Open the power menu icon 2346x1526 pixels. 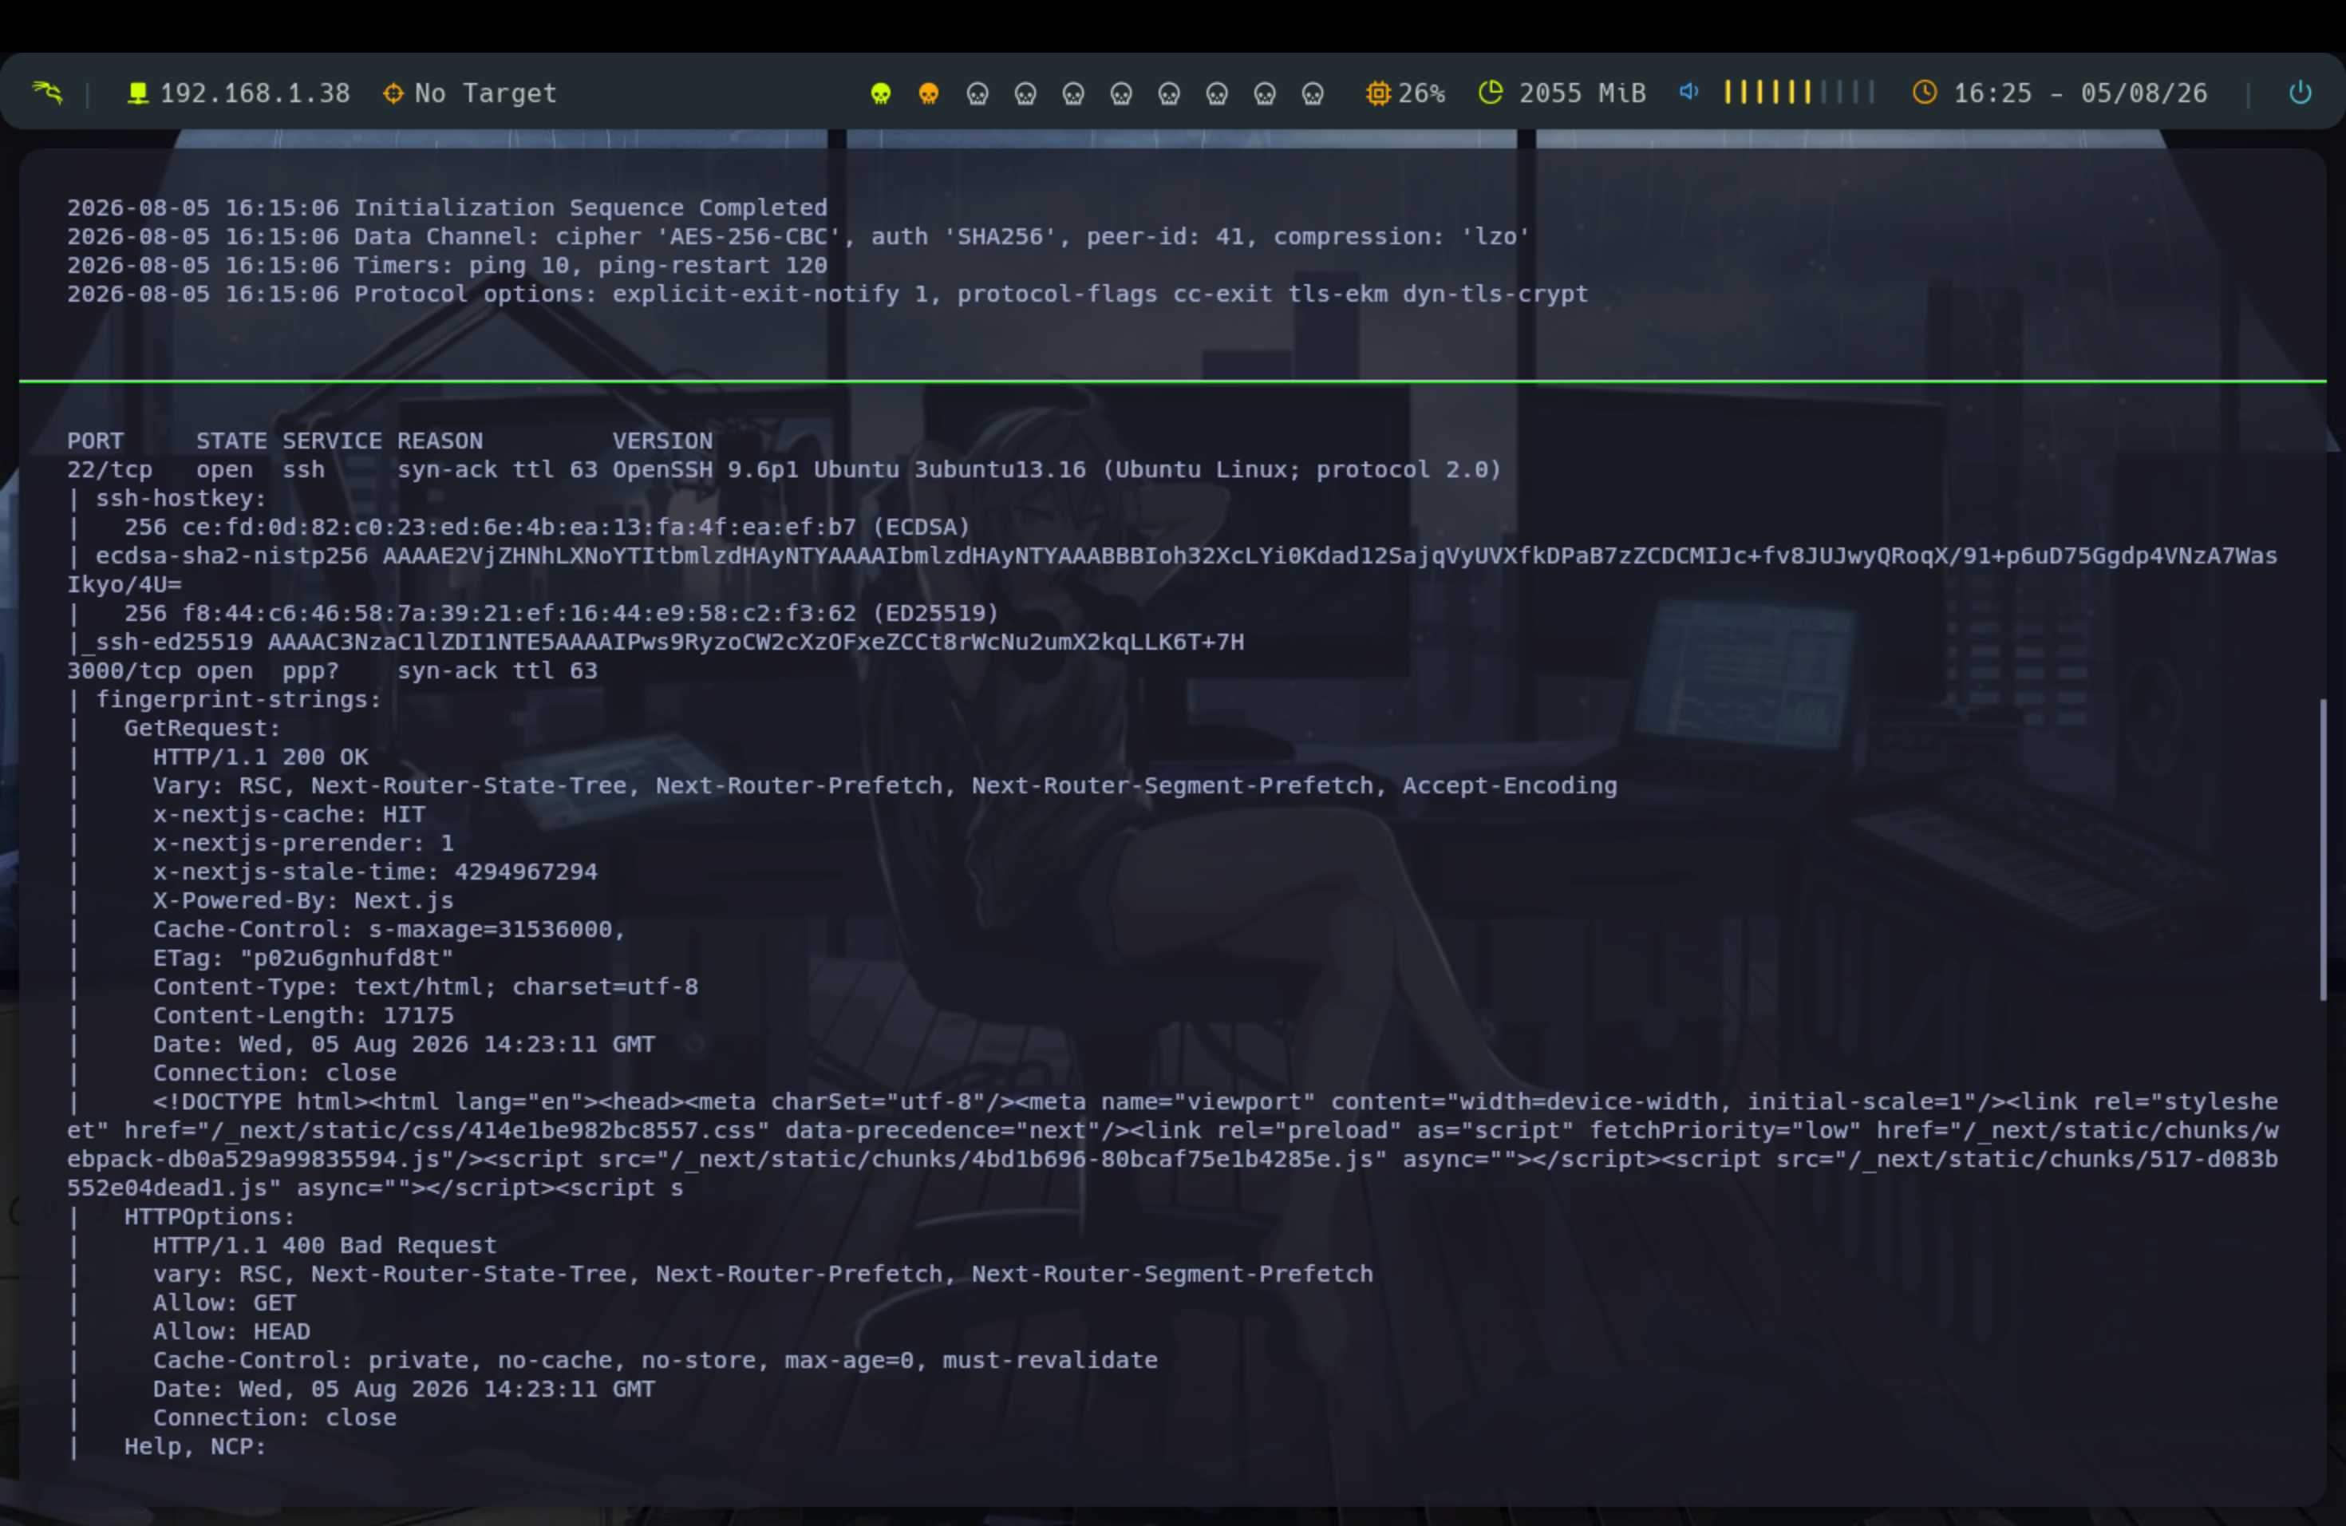(2300, 93)
